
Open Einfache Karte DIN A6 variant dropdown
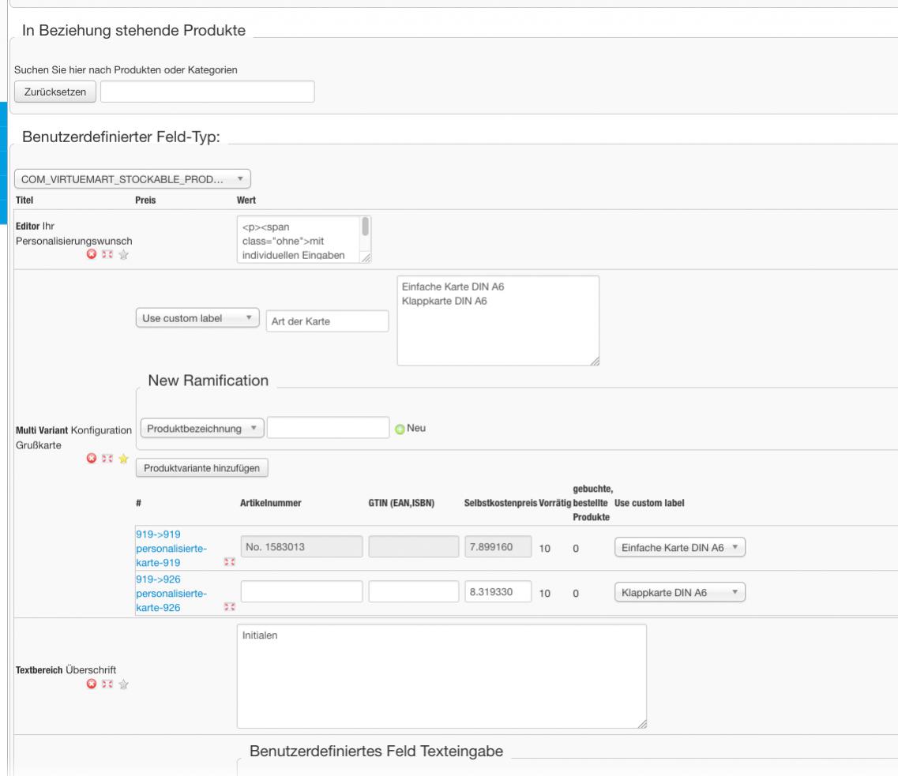coord(678,548)
